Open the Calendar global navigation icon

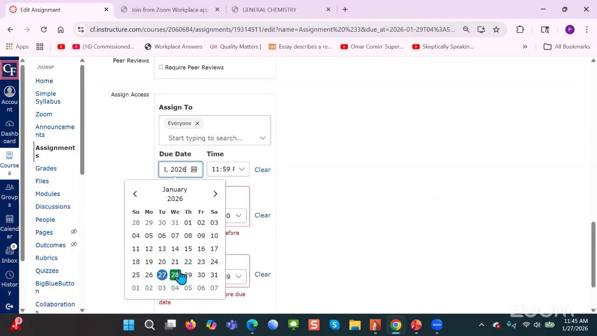click(9, 227)
